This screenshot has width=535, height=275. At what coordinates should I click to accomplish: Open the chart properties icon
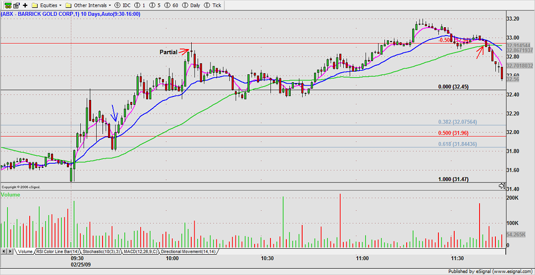point(16,5)
